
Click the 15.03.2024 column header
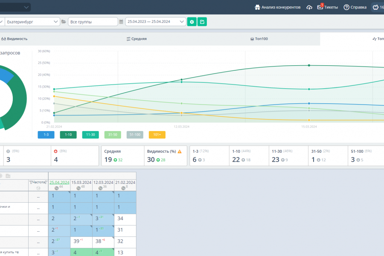click(x=81, y=183)
